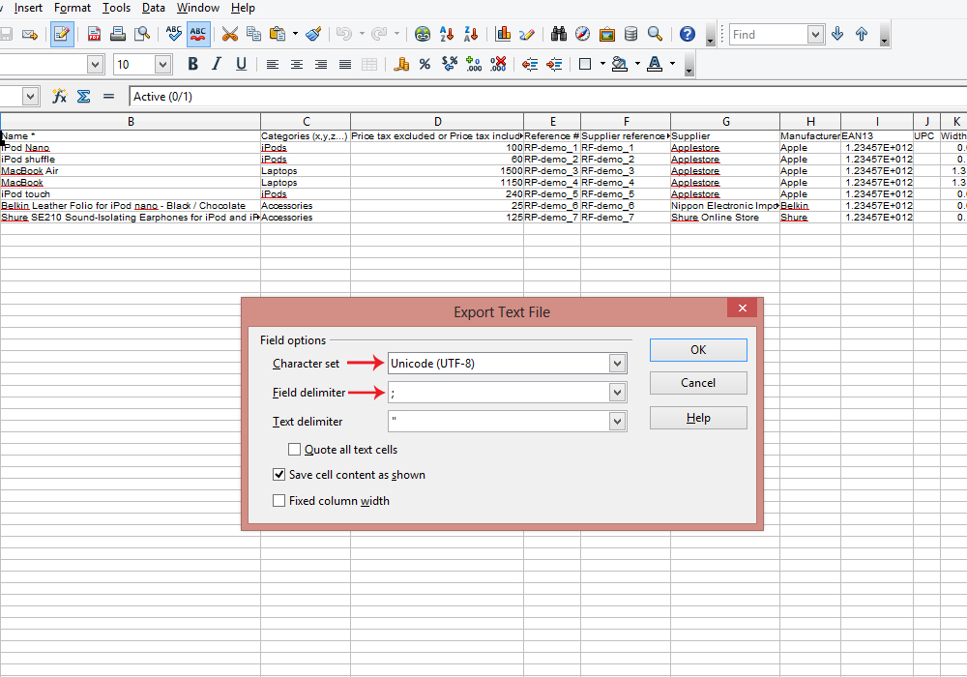Run the Spelling check icon

coord(174,35)
